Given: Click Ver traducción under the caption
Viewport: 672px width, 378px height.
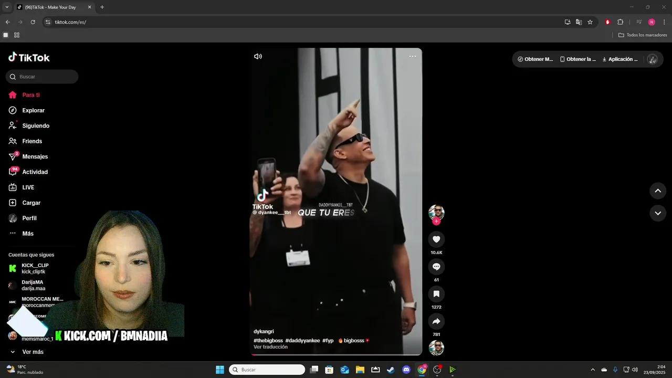Looking at the screenshot, I should point(270,347).
